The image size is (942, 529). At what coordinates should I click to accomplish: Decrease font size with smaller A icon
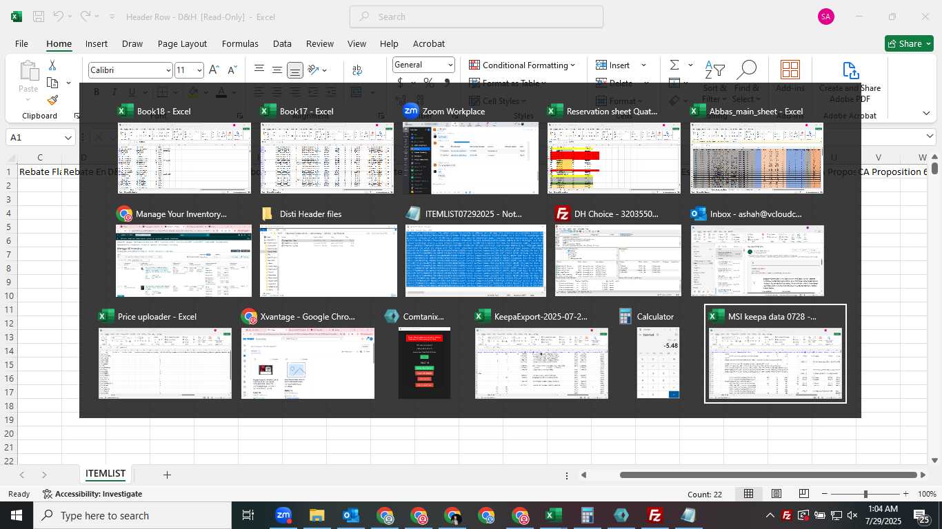pos(232,70)
